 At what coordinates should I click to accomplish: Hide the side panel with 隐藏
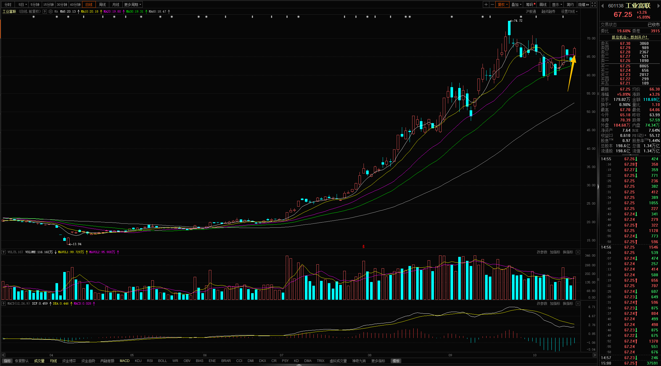[583, 5]
